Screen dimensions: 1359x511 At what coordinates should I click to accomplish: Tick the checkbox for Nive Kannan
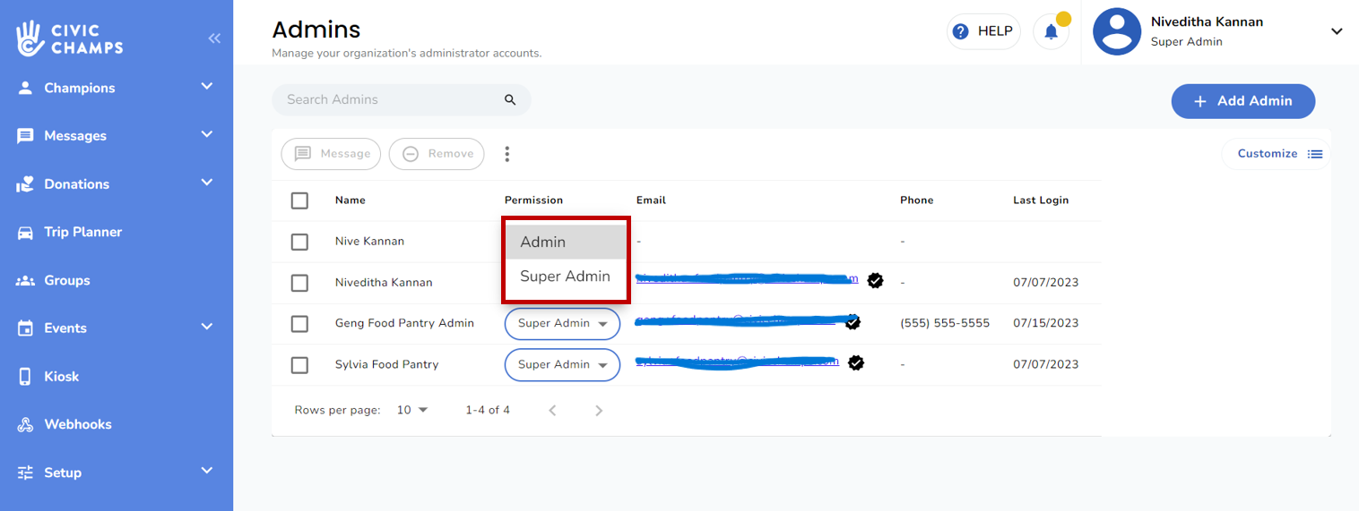coord(299,242)
